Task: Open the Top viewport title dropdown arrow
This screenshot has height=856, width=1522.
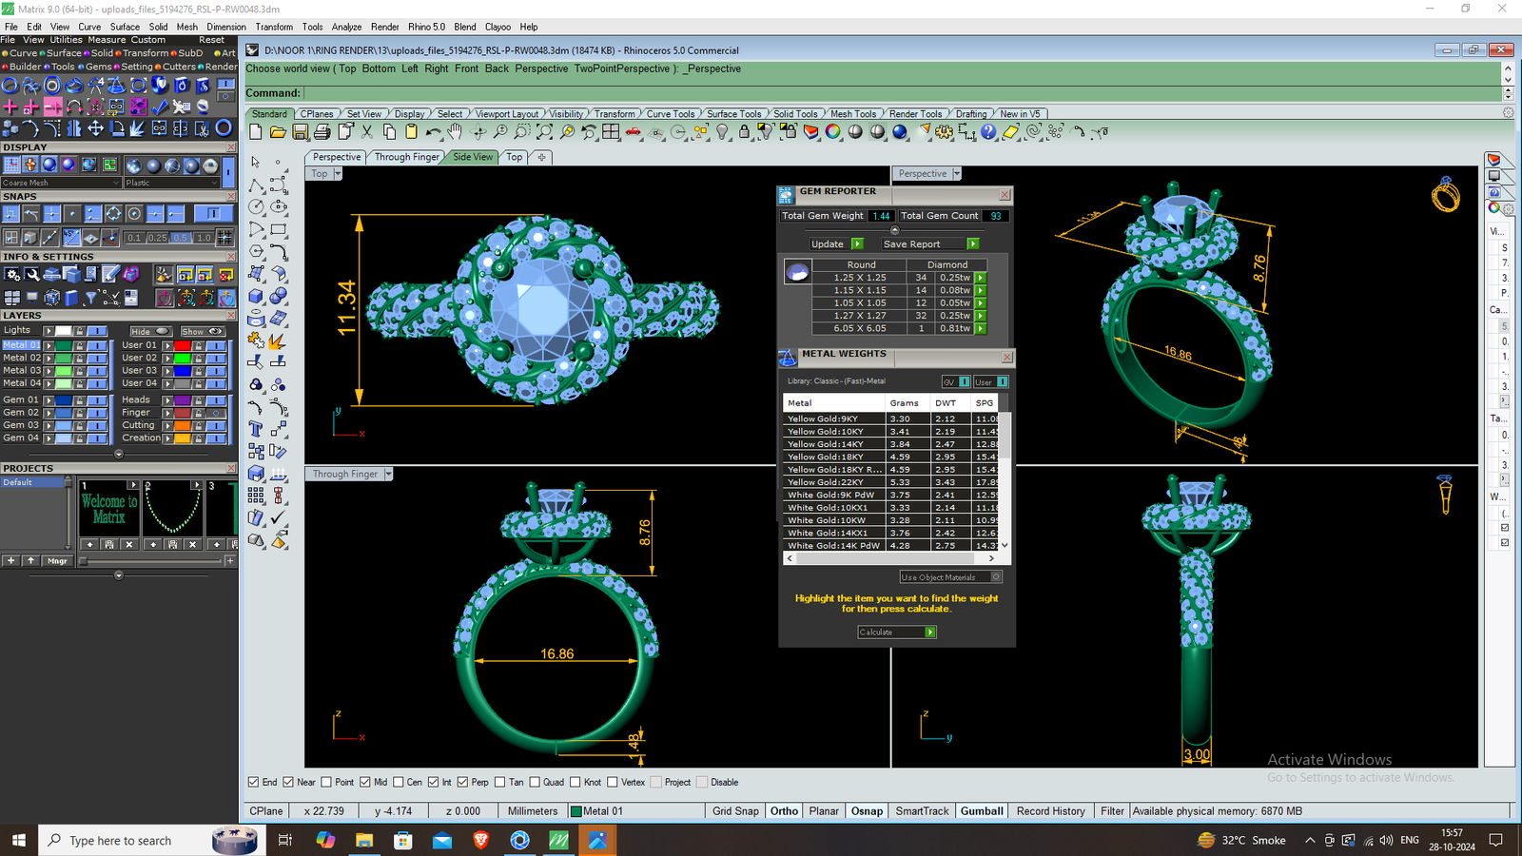Action: coord(338,173)
